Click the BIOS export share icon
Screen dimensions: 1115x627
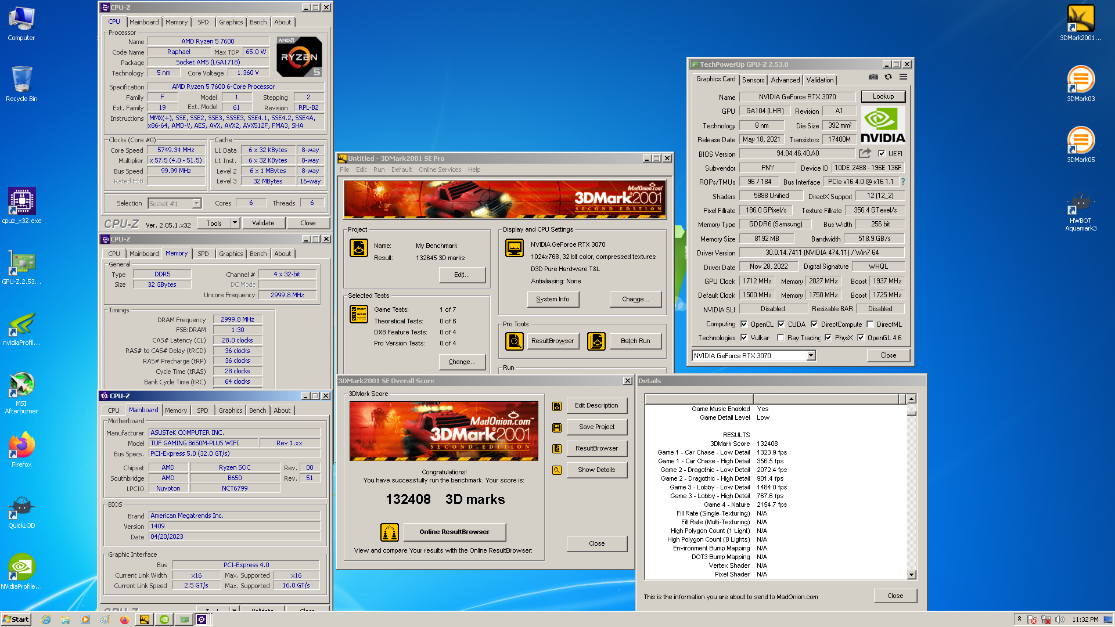click(x=865, y=153)
